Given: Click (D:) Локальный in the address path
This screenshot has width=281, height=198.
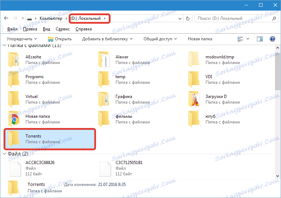Looking at the screenshot, I should click(85, 18).
